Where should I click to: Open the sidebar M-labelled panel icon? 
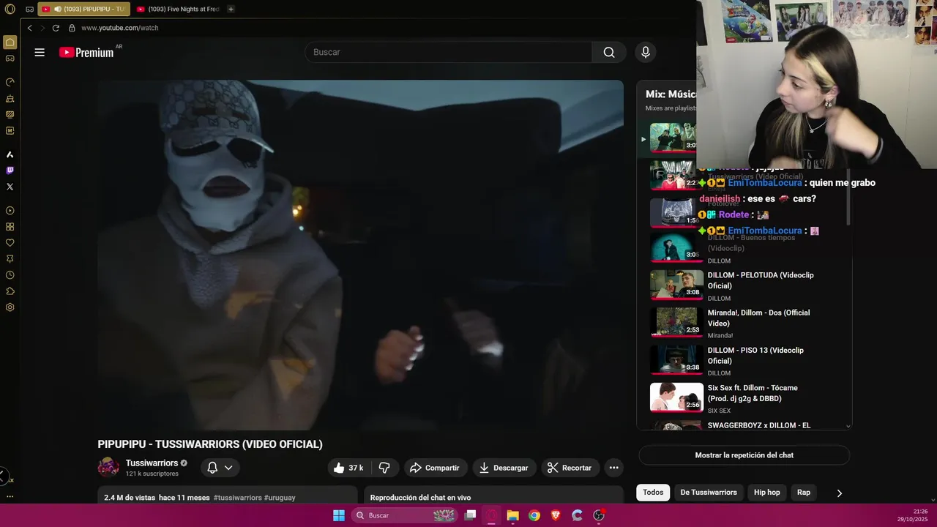[x=10, y=130]
